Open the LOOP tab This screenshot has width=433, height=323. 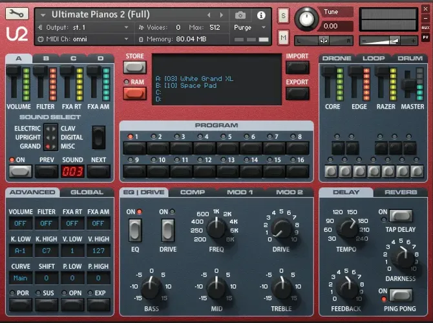[x=374, y=58]
